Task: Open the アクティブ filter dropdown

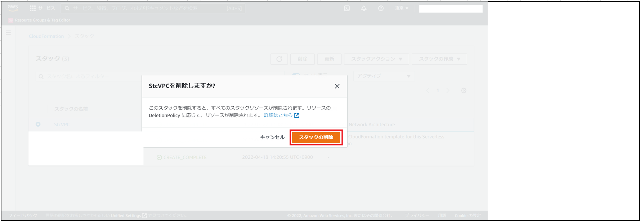Action: pyautogui.click(x=384, y=76)
